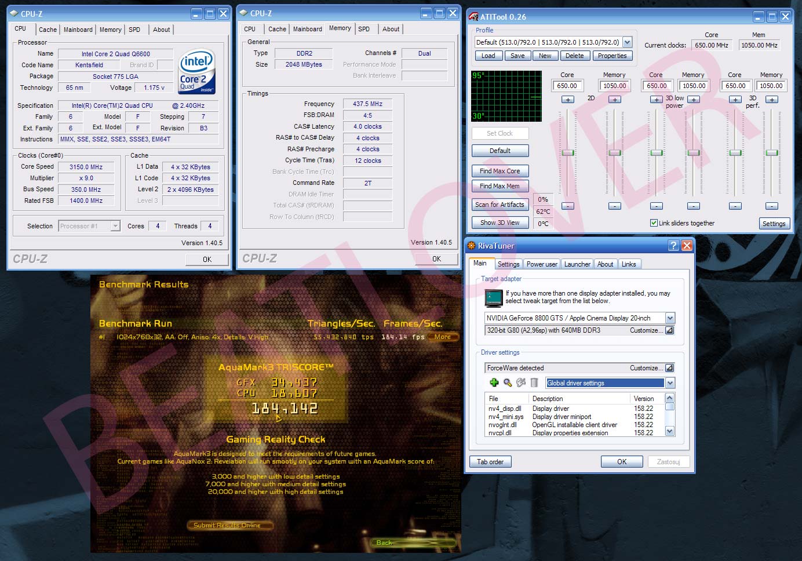Screen dimensions: 802x561
Task: Increase the 3D perf Memory clock
Action: pyautogui.click(x=772, y=100)
